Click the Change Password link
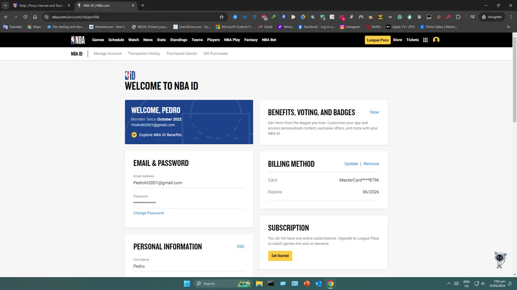 149,213
